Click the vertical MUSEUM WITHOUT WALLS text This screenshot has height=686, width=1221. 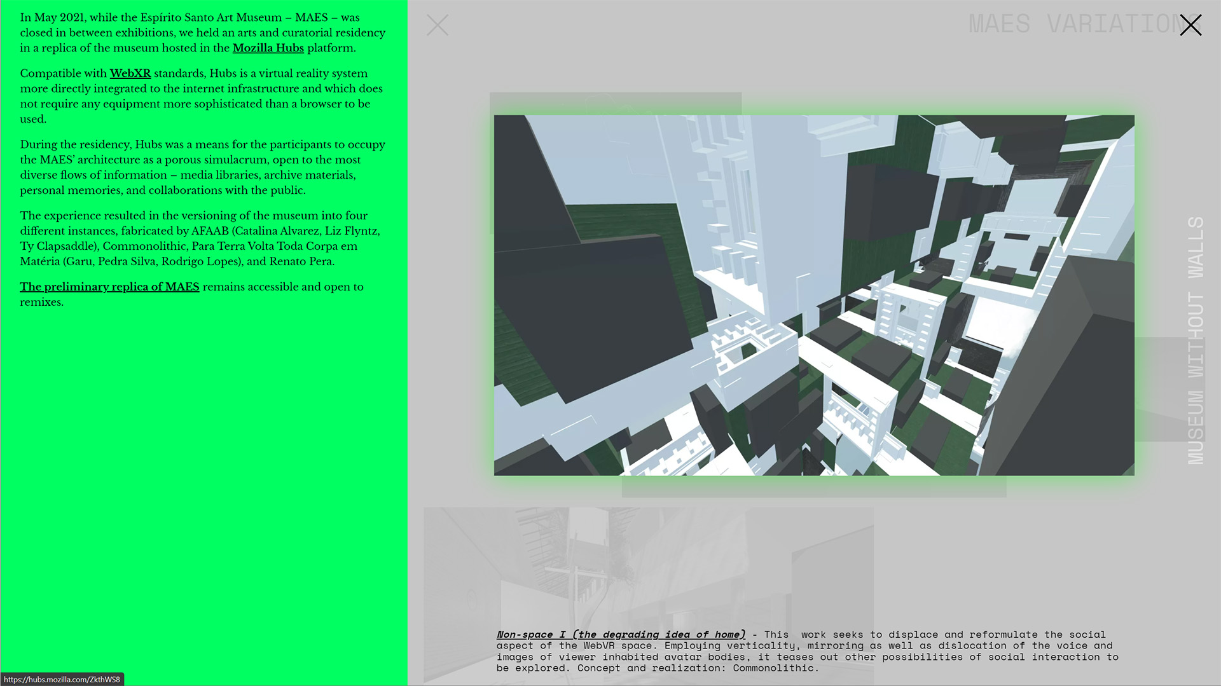click(x=1196, y=340)
